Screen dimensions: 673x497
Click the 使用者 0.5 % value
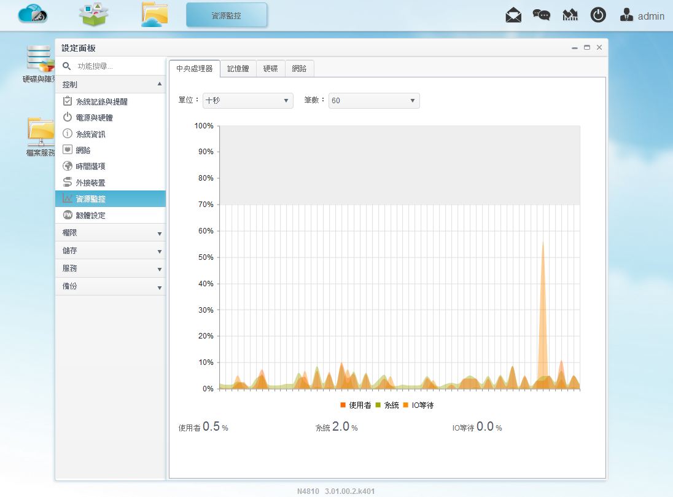pyautogui.click(x=203, y=426)
